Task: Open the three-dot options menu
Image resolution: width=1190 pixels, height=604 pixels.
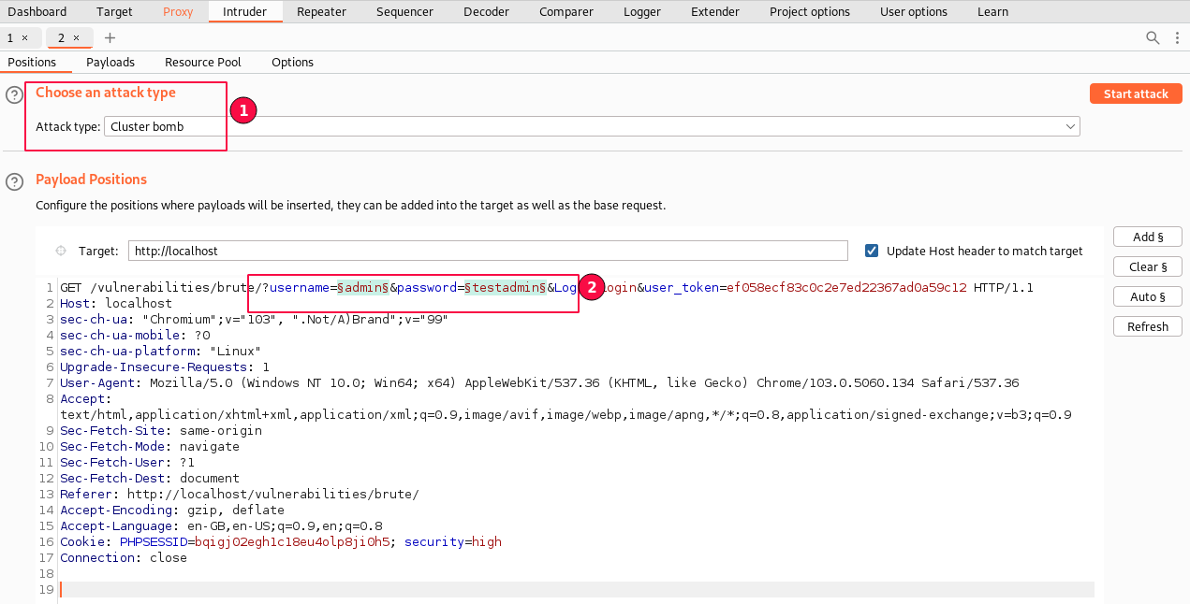Action: 1177,37
